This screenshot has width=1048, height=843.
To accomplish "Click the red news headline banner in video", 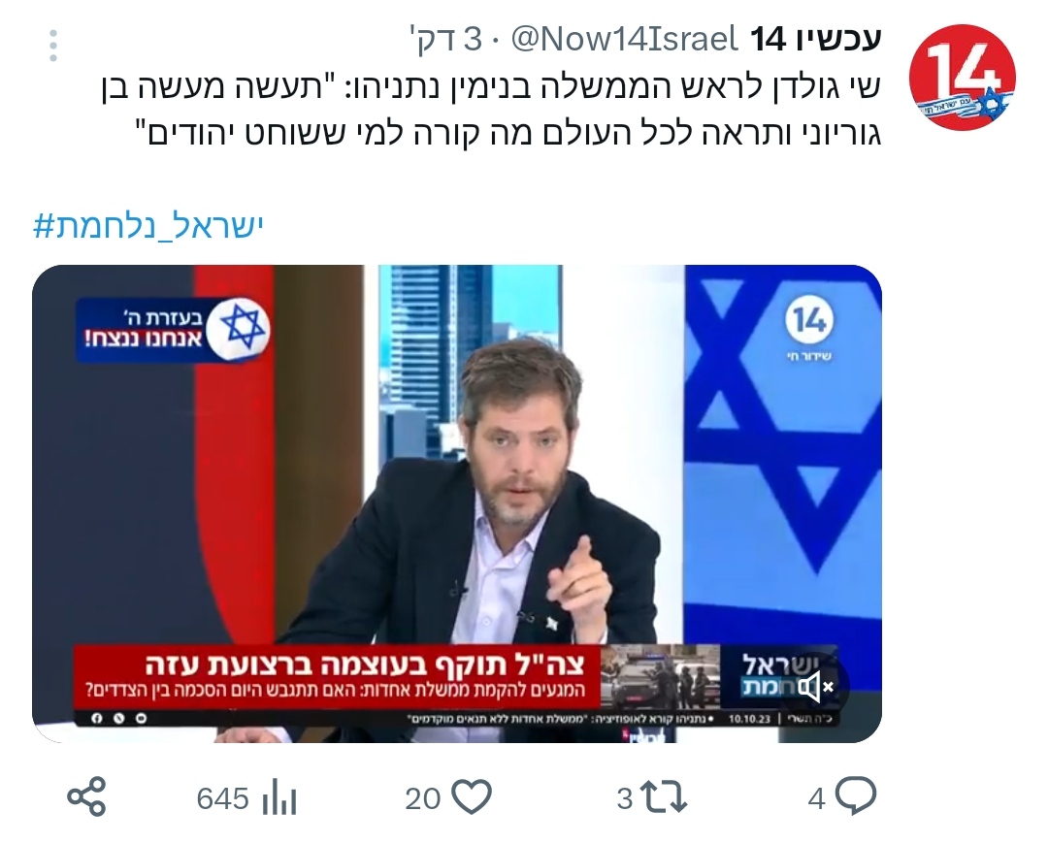I will [338, 676].
